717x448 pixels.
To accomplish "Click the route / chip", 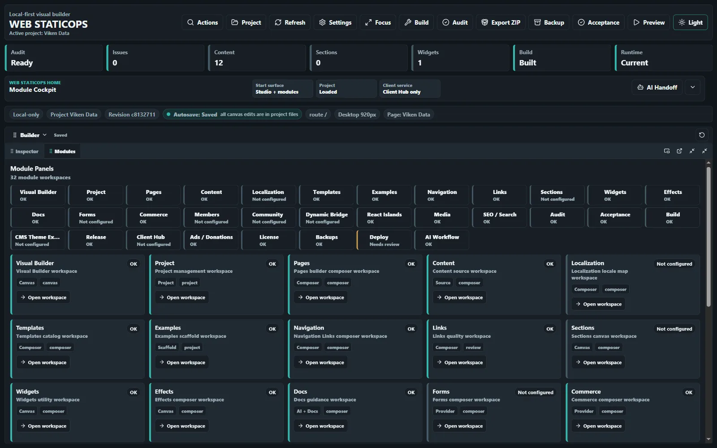I will coord(318,115).
